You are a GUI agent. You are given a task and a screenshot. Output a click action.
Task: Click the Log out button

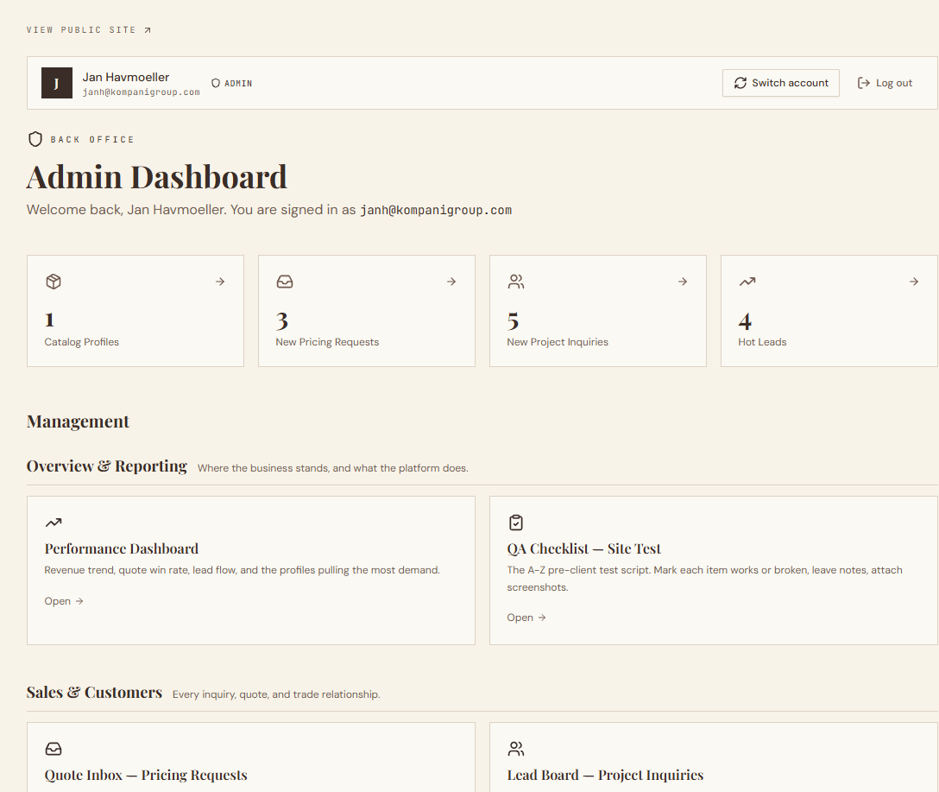tap(885, 83)
